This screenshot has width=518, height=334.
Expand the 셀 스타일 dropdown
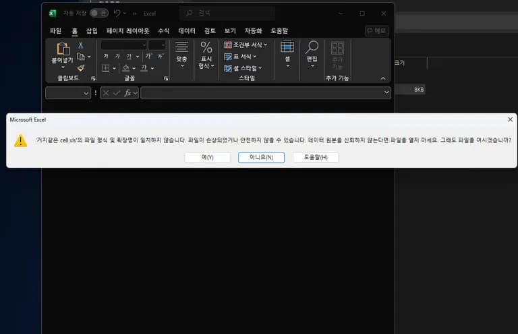pos(243,68)
